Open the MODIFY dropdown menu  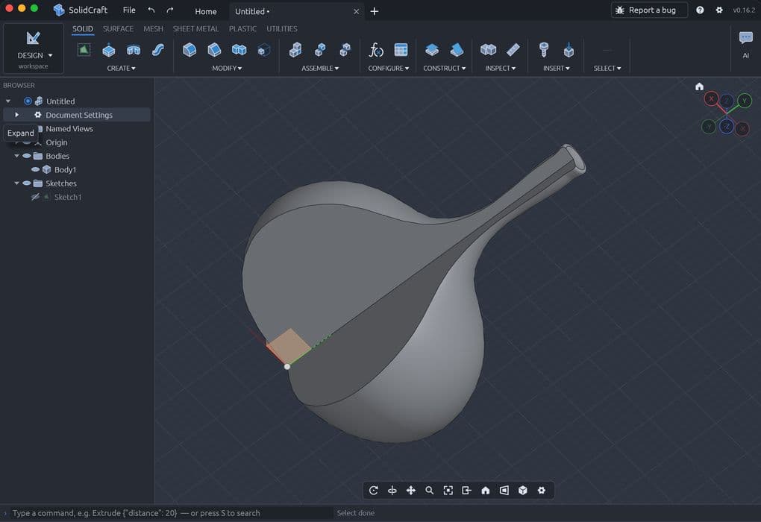click(x=227, y=69)
